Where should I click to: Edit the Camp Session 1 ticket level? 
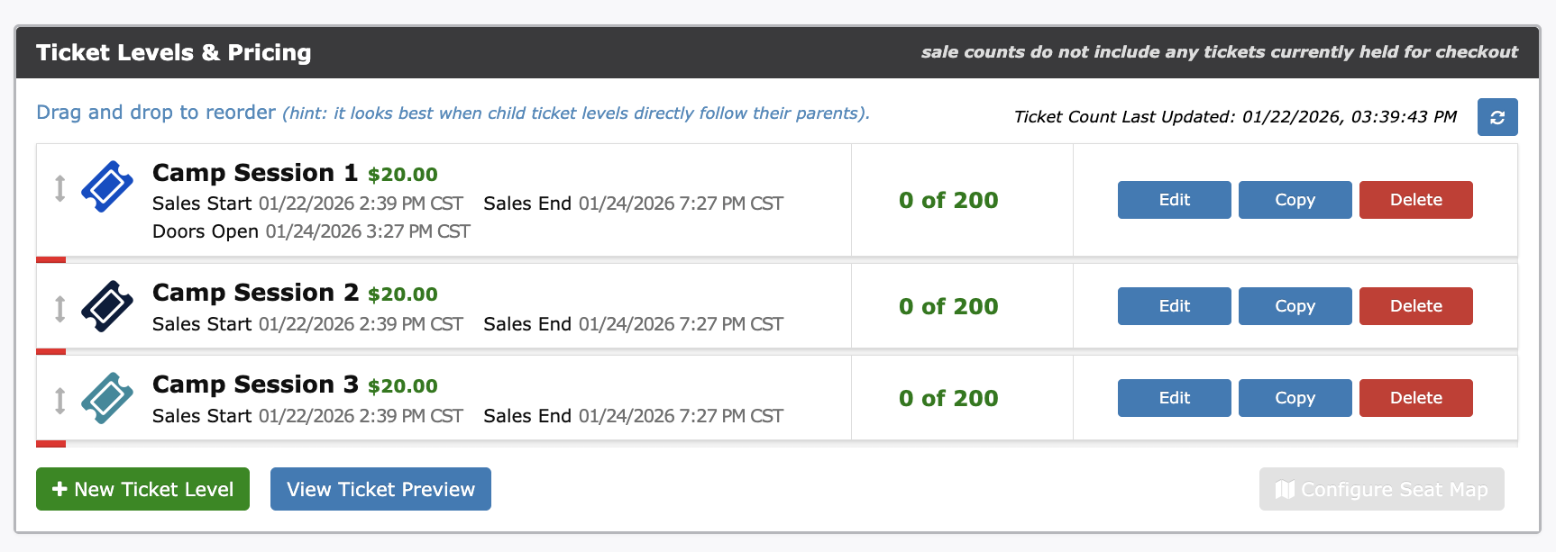pyautogui.click(x=1174, y=200)
